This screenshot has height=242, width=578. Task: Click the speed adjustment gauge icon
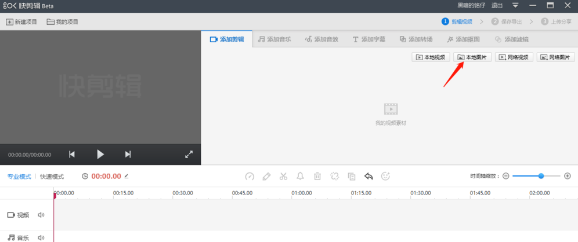click(250, 176)
